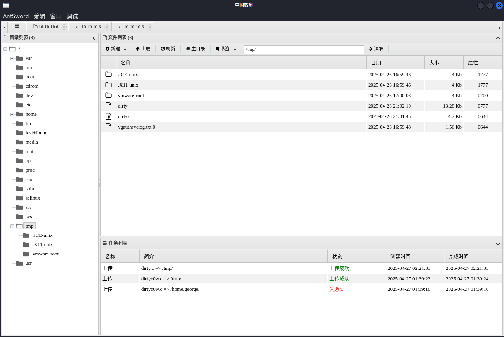The image size is (504, 337).
Task: Select the root folder icon in tree
Action: [x=19, y=179]
